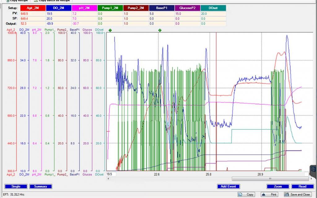Click the Agit setpoint value 649.4
The width and height of the screenshot is (317, 198).
(x=24, y=19)
